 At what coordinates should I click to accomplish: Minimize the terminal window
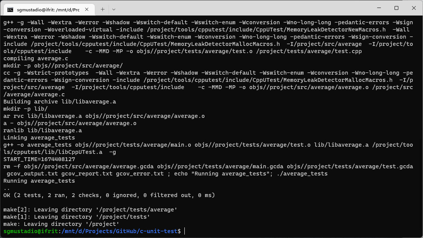tap(379, 8)
